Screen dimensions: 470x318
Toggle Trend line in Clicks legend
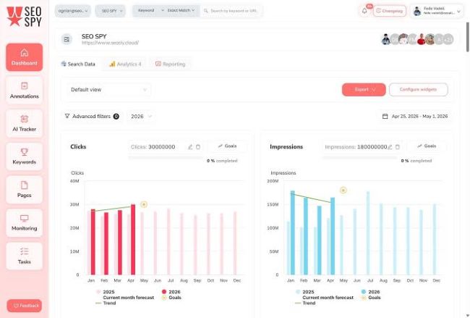point(106,304)
